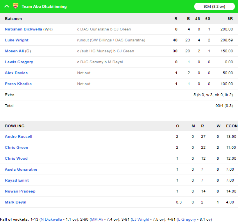
Task: Click the Total value 93/4 (8.3)
Action: point(224,106)
